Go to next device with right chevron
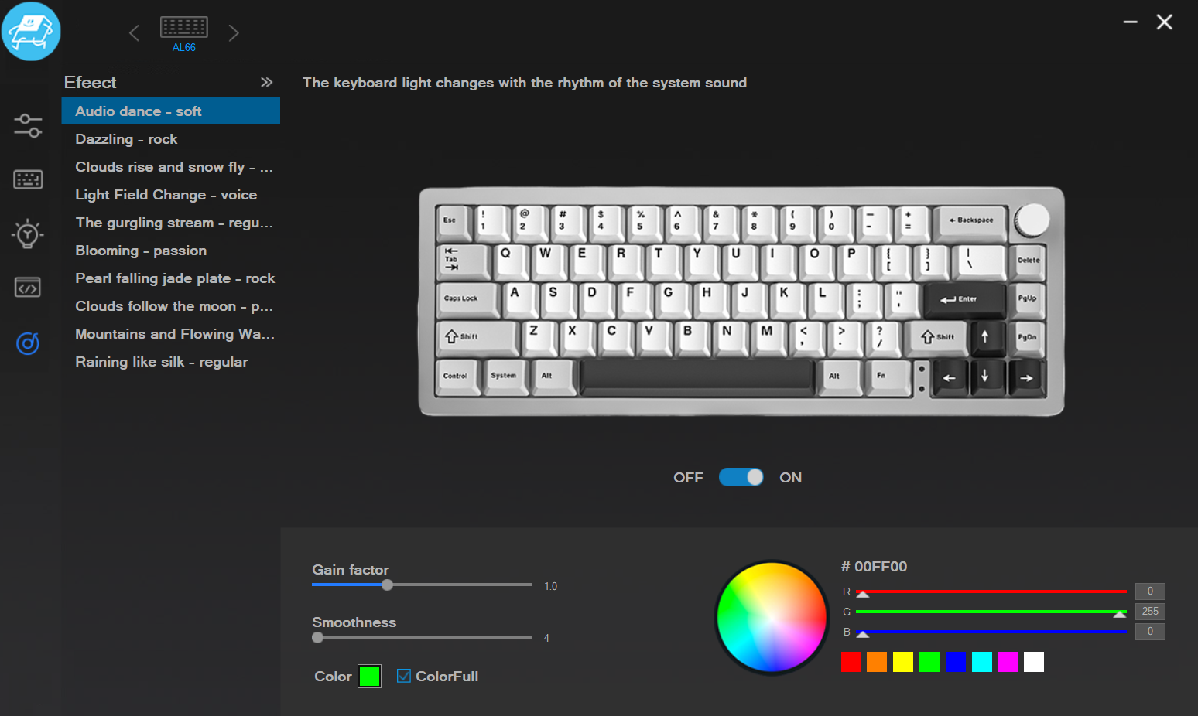 coord(234,33)
